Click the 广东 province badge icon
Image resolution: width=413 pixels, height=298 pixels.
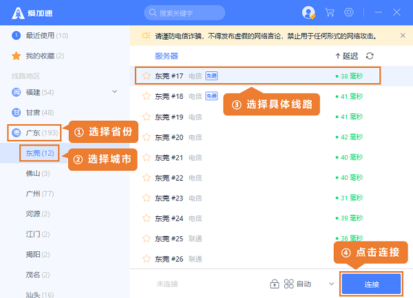click(17, 133)
